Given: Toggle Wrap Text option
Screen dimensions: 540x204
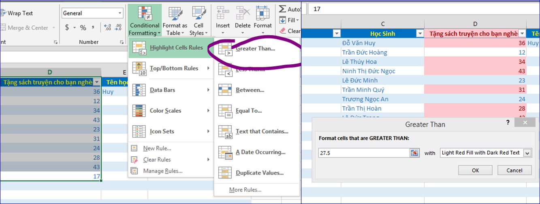Looking at the screenshot, I should pos(17,13).
